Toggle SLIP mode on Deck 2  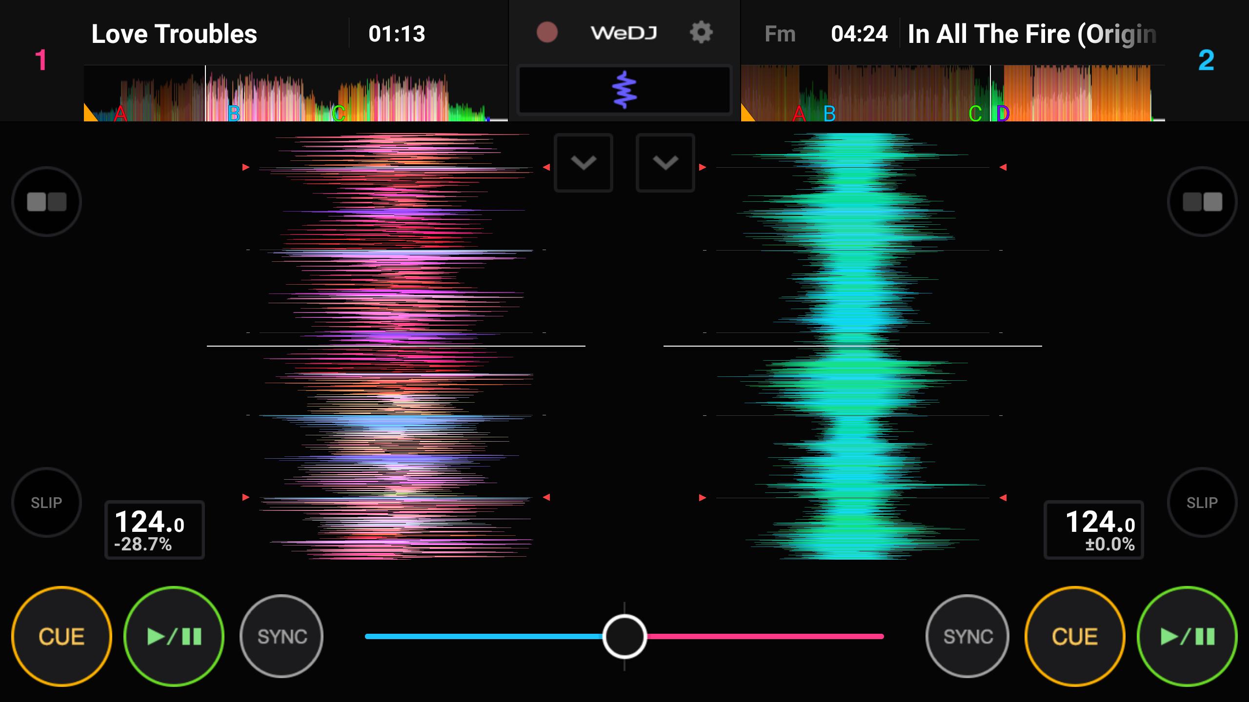[1203, 502]
